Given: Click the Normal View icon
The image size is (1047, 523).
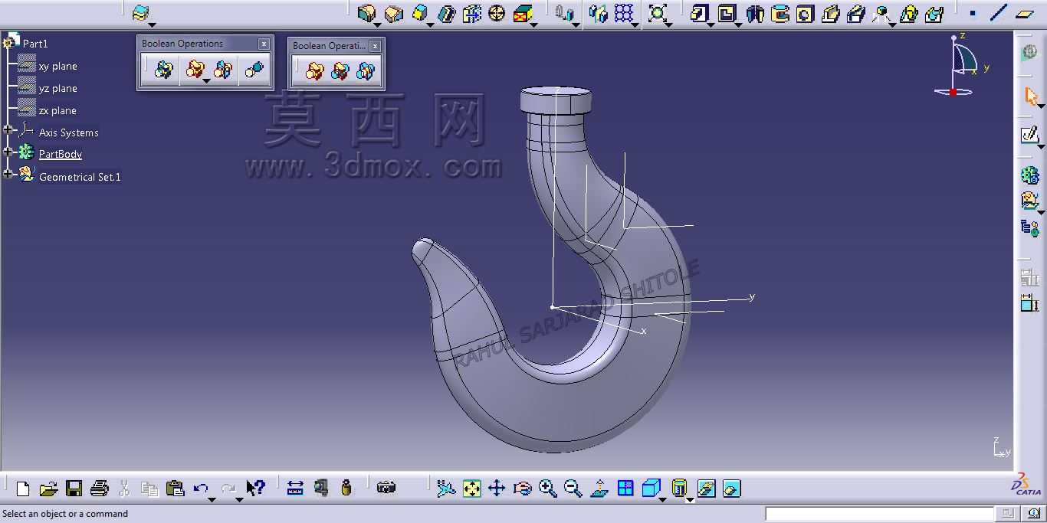Looking at the screenshot, I should coord(599,488).
